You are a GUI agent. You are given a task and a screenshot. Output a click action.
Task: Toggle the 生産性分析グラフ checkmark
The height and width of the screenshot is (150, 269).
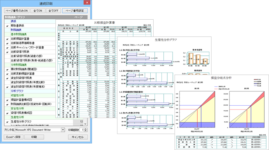7,122
